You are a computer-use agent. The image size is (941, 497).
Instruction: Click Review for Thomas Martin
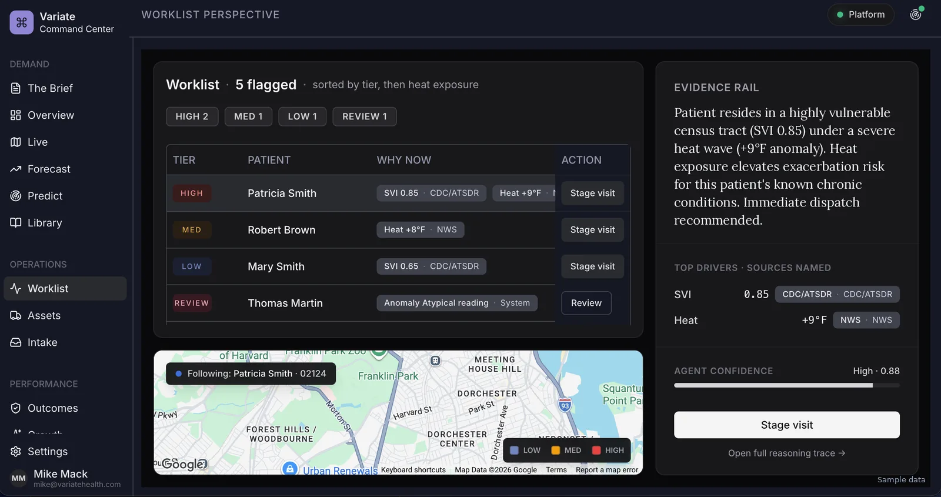pyautogui.click(x=586, y=303)
